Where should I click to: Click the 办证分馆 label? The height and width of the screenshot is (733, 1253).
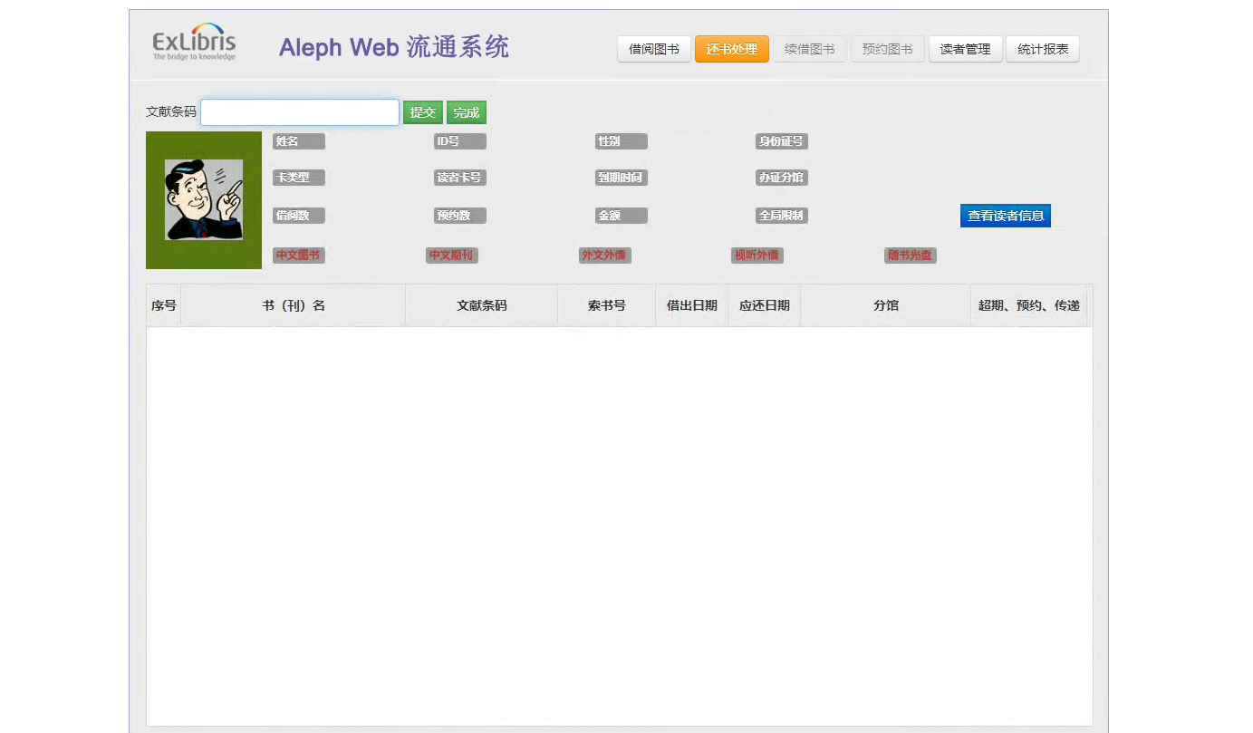pyautogui.click(x=782, y=178)
